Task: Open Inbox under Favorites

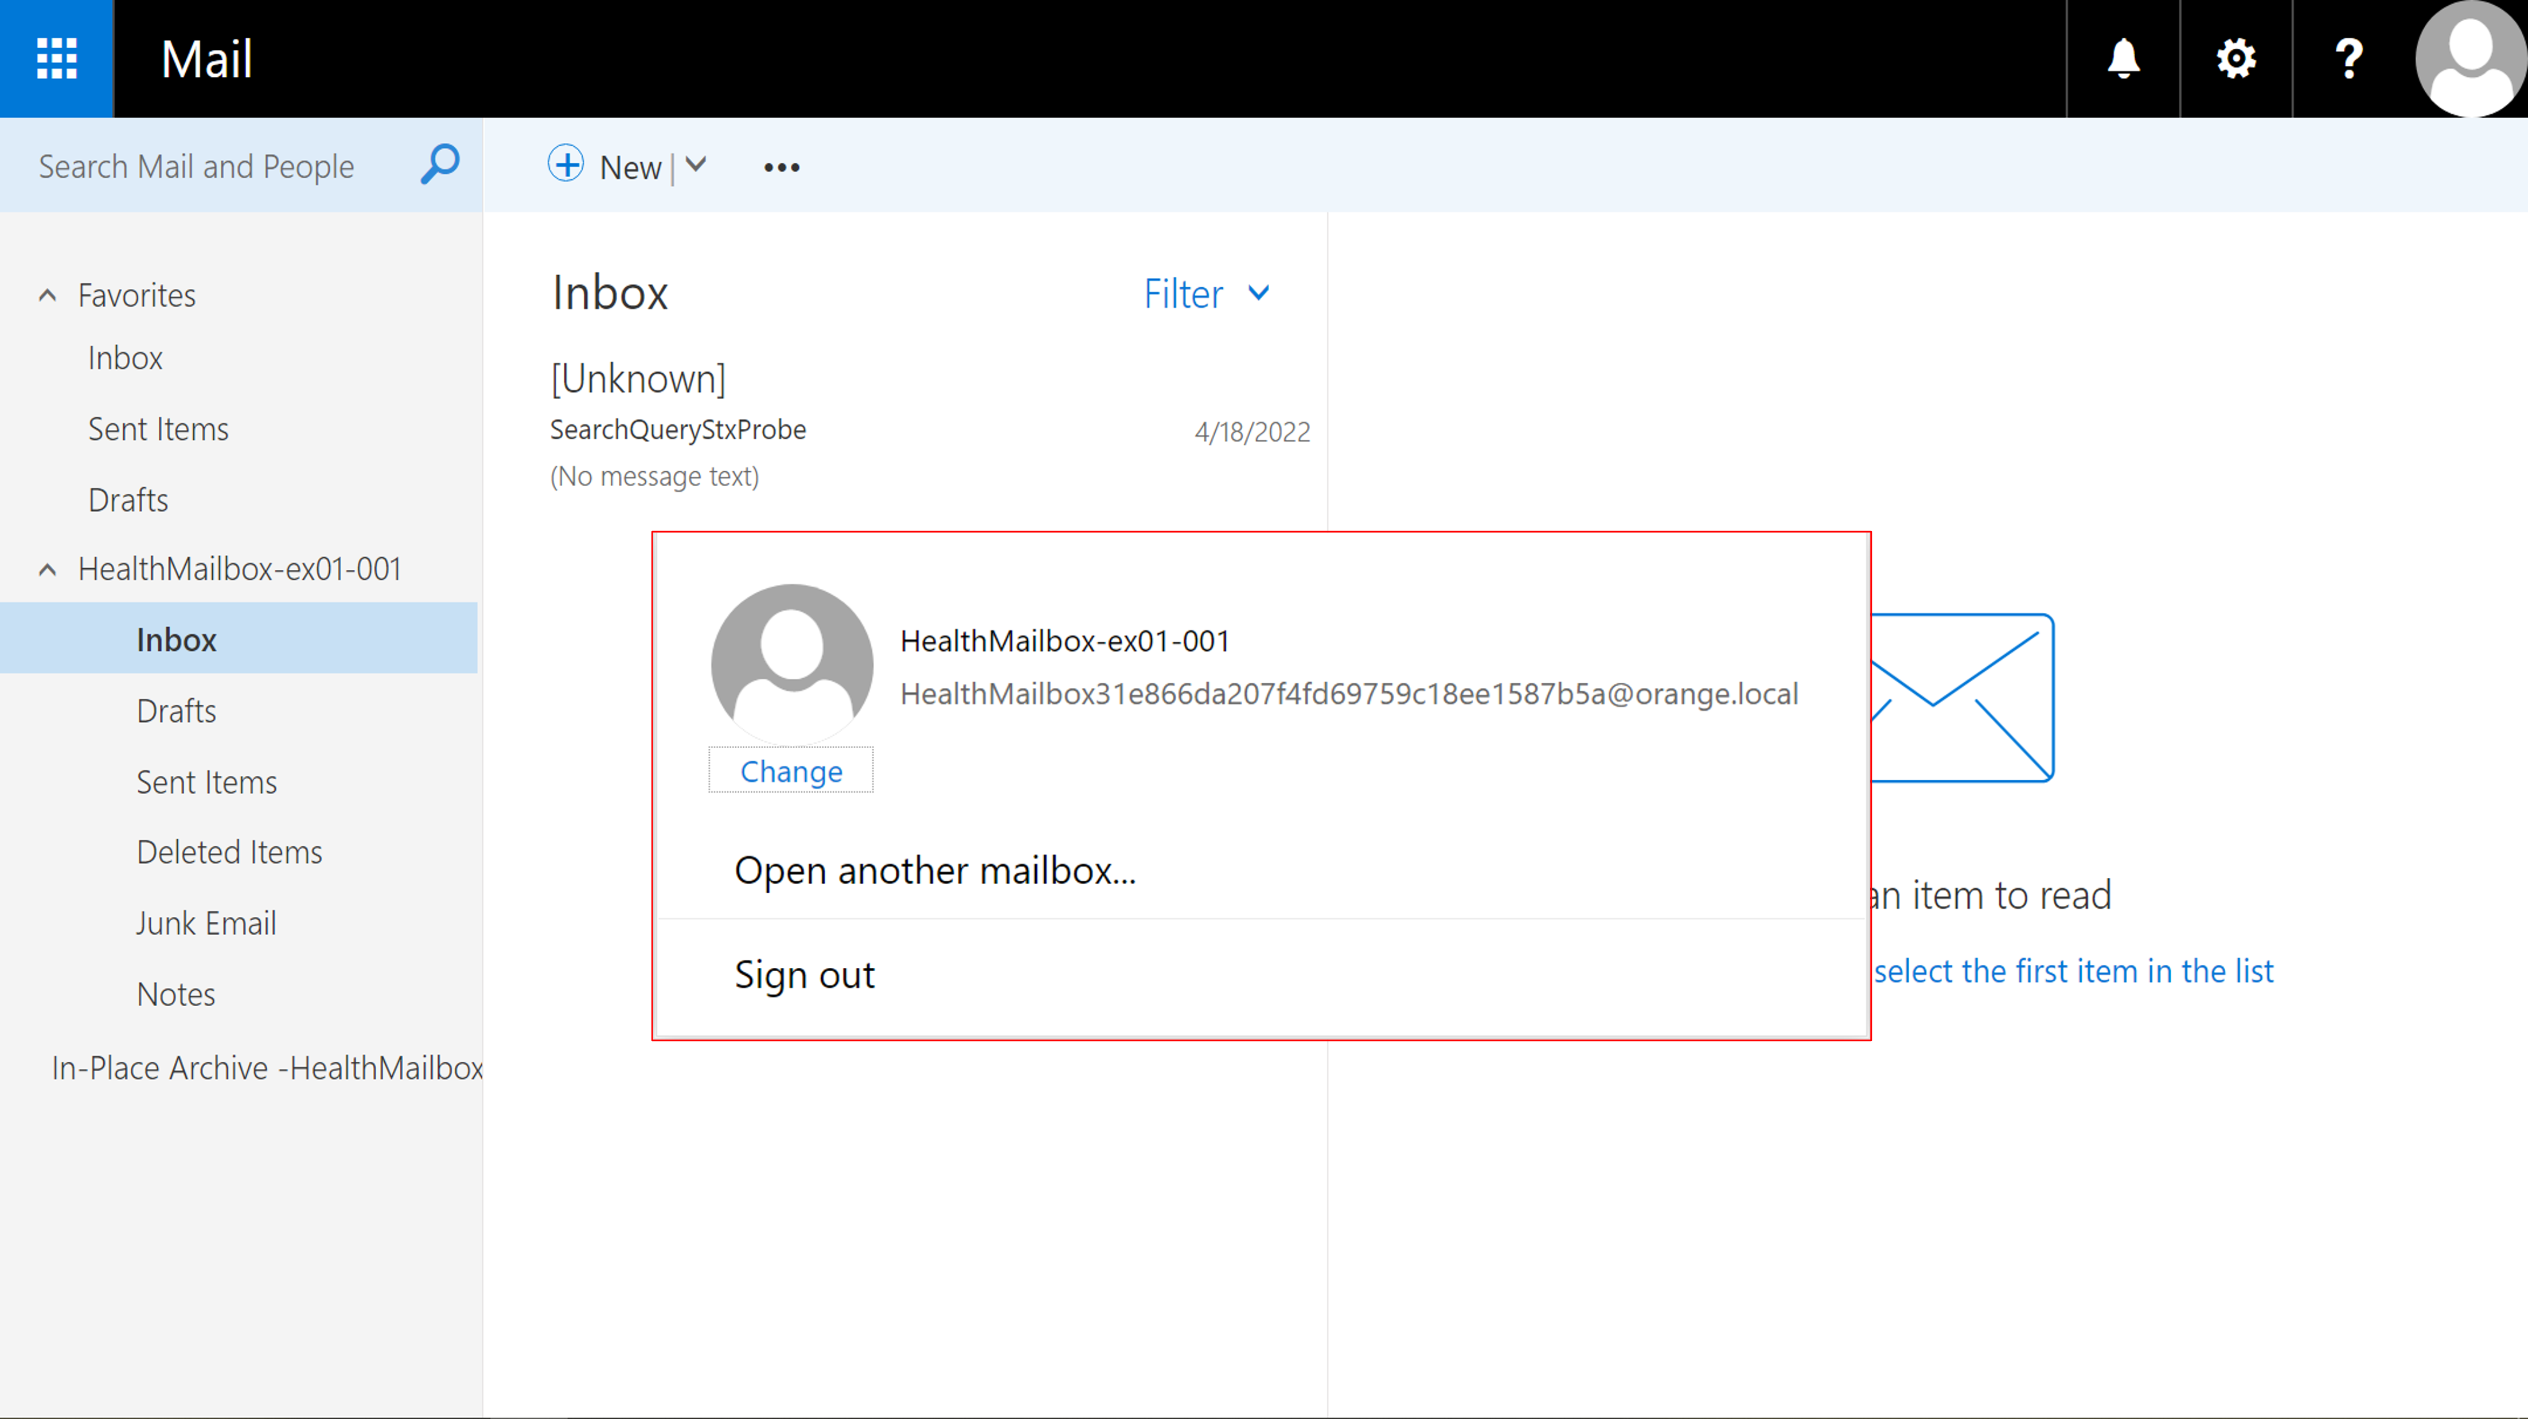Action: (124, 358)
